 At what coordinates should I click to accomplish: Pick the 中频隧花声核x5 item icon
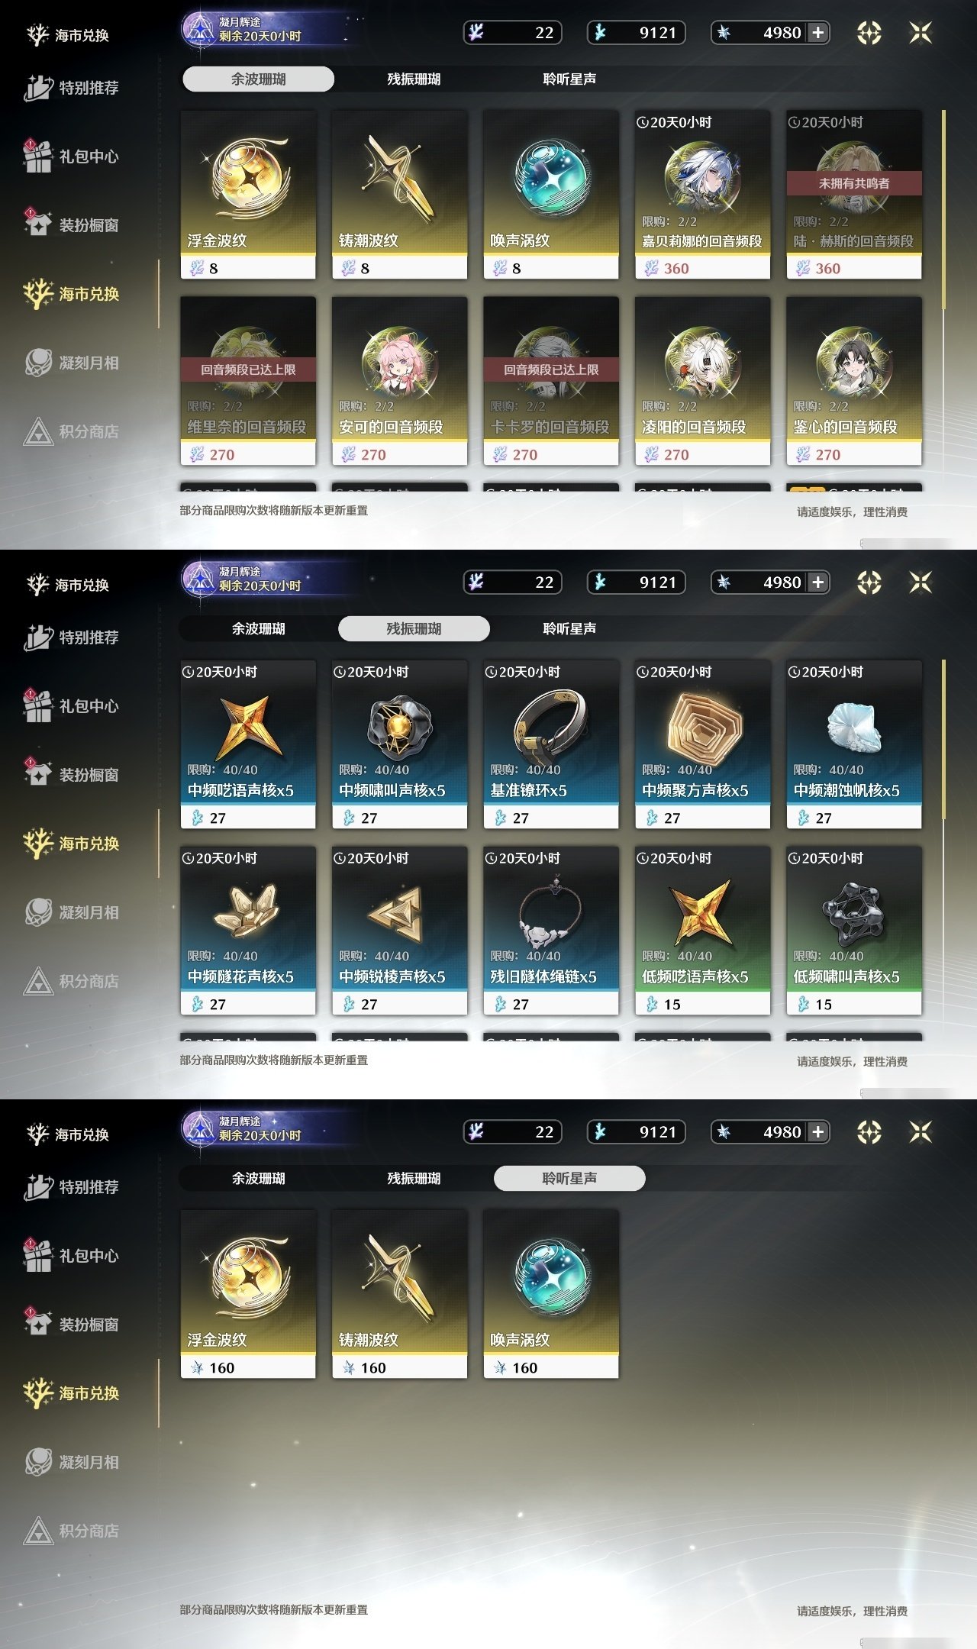tap(247, 910)
